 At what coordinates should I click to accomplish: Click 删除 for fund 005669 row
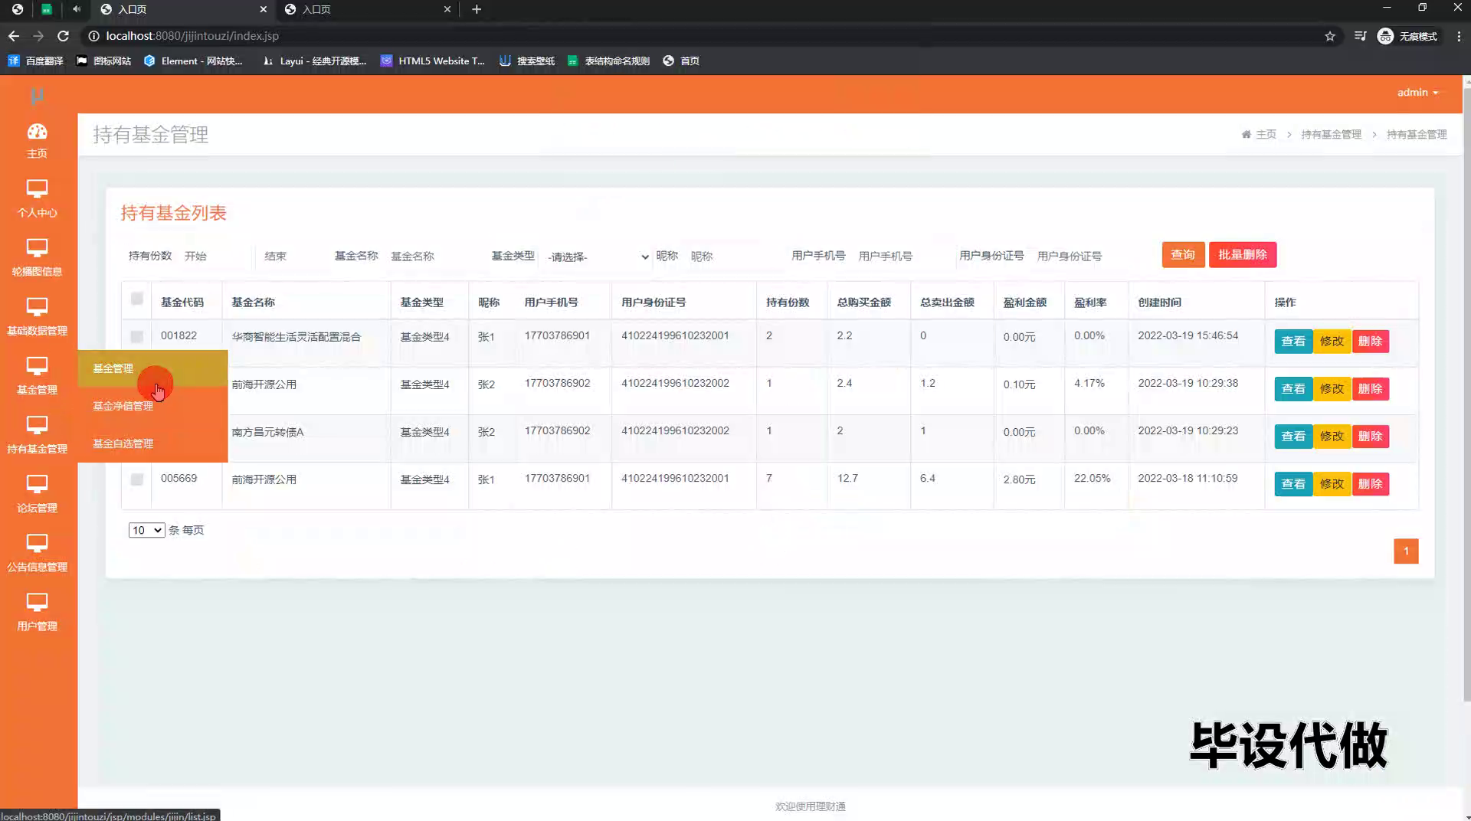tap(1370, 483)
